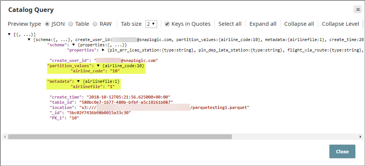Click the scrollbar right arrow
The image size is (365, 166).
point(360,137)
